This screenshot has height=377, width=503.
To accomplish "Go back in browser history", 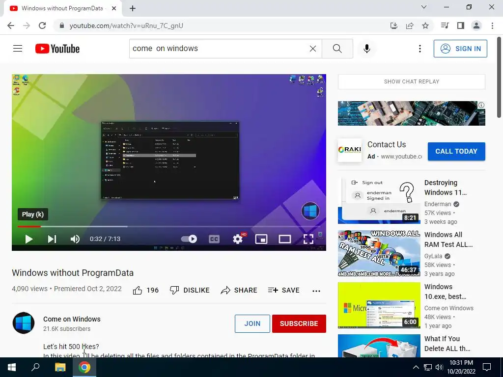I will pos(11,26).
